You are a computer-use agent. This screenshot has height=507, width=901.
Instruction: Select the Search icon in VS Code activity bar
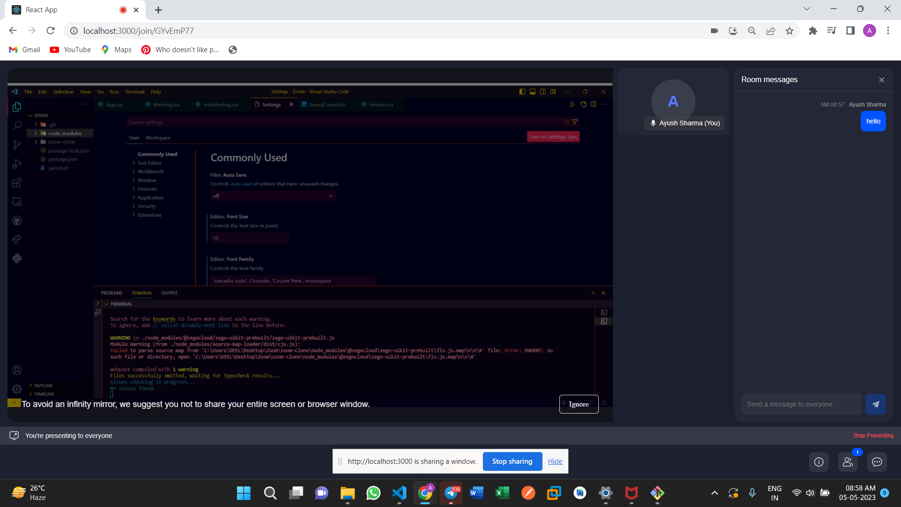(17, 126)
